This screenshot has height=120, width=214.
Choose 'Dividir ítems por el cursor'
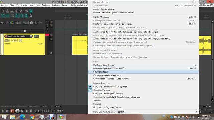pyautogui.click(x=143, y=65)
